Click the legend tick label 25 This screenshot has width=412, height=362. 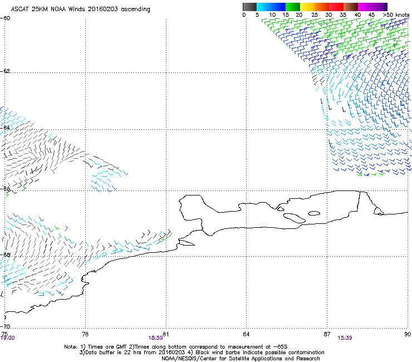pyautogui.click(x=315, y=15)
